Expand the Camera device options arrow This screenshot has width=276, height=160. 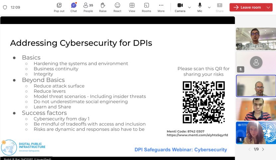pos(190,7)
